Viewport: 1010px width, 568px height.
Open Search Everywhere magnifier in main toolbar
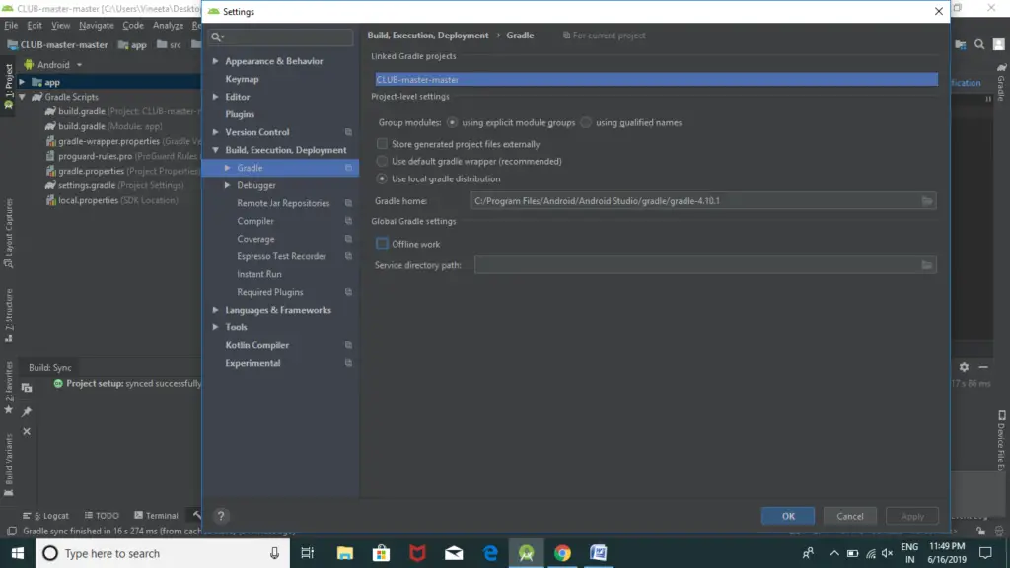click(979, 44)
